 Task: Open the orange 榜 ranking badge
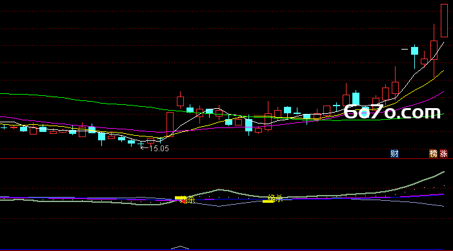tap(433, 154)
